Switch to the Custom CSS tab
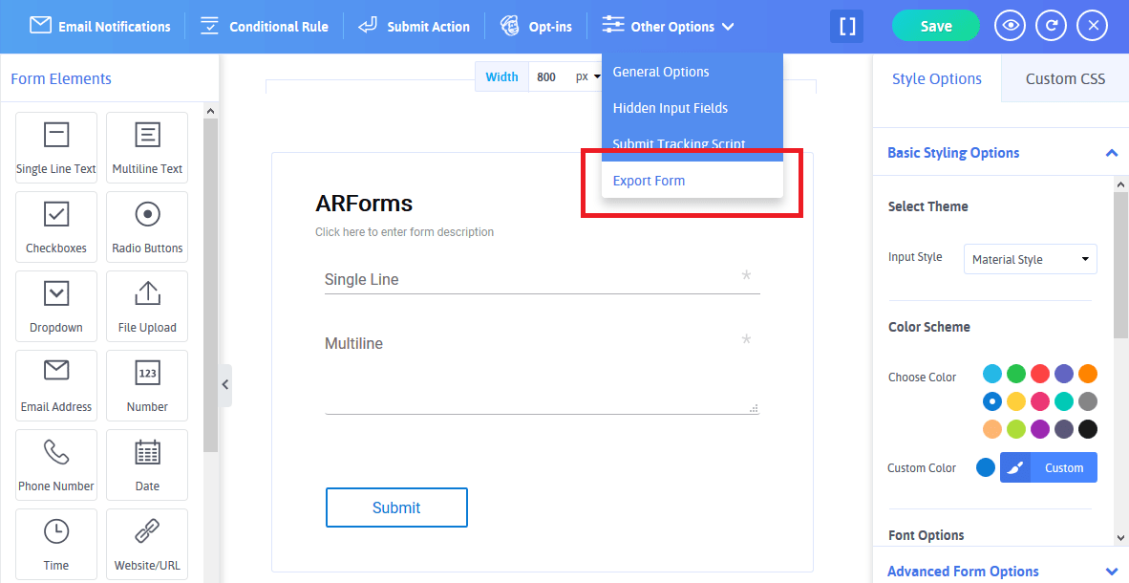 click(1064, 80)
